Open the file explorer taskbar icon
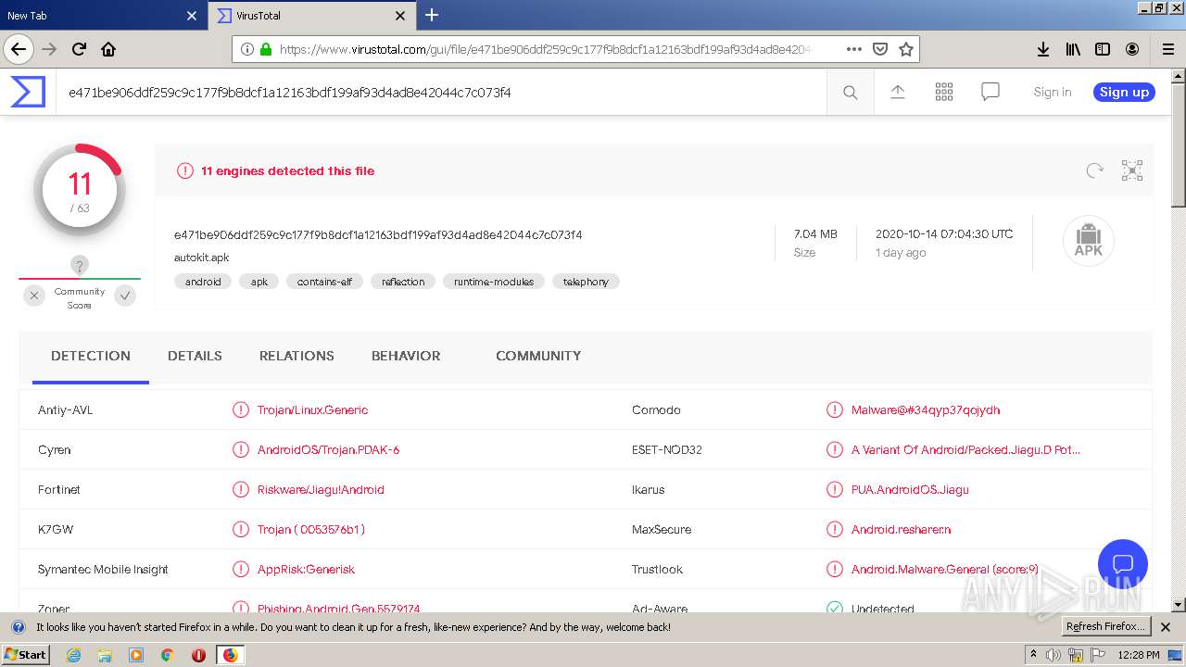Viewport: 1186px width, 667px height. [x=105, y=655]
